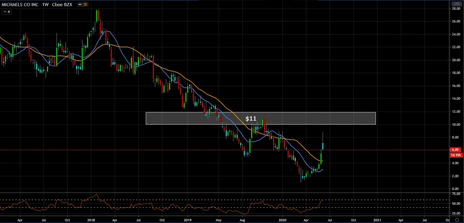This screenshot has width=464, height=223.
Task: Click the 50.00 RSI scale label
Action: pos(456,204)
